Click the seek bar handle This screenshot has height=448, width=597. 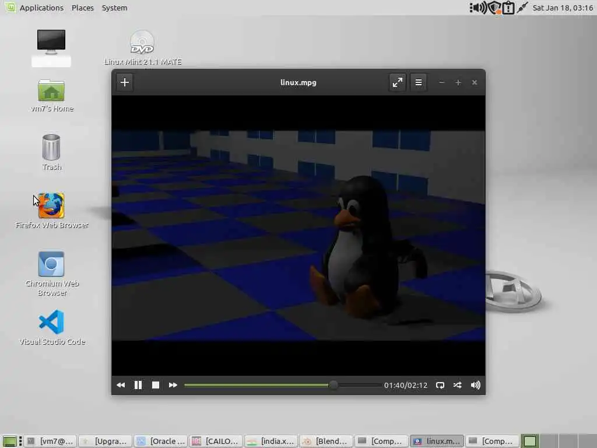coord(333,385)
